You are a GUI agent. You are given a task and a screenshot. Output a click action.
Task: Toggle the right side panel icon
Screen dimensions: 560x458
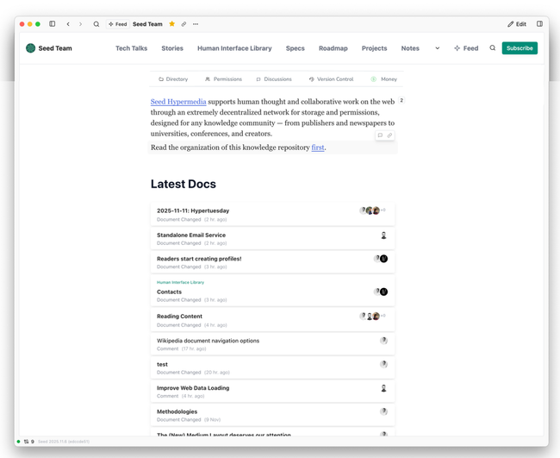539,24
